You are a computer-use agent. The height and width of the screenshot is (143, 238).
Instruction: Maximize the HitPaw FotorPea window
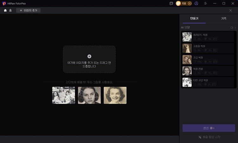(x=224, y=3)
